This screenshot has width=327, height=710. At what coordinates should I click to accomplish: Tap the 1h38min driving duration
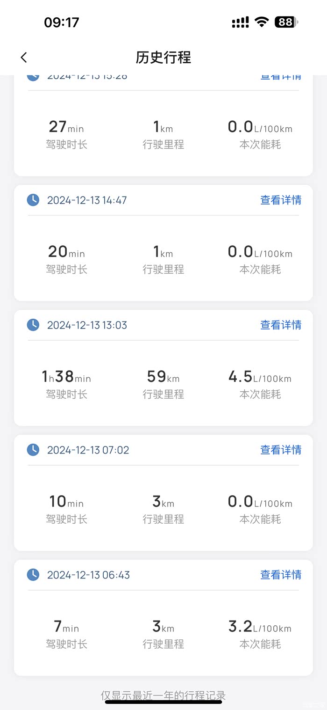pyautogui.click(x=66, y=377)
